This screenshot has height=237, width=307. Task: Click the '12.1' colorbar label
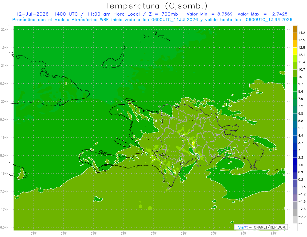tap(302, 55)
